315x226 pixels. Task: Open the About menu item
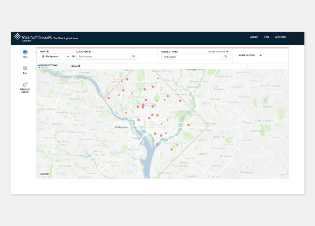click(254, 37)
